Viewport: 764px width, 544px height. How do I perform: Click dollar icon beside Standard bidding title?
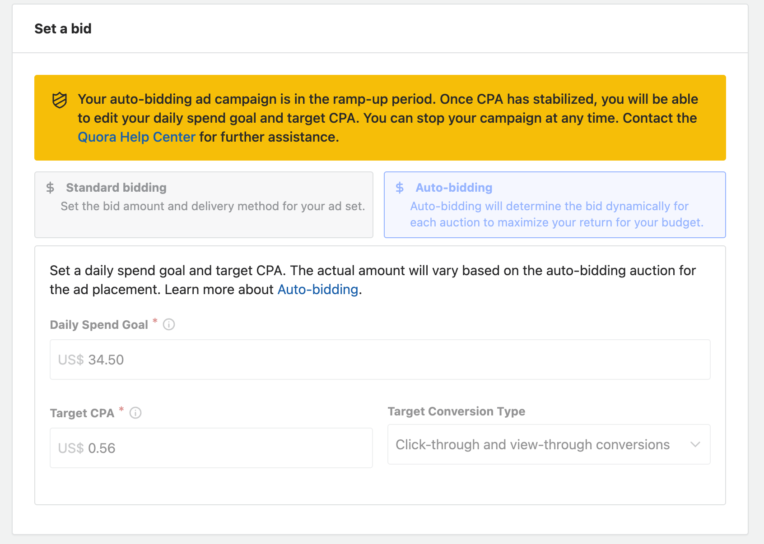50,188
